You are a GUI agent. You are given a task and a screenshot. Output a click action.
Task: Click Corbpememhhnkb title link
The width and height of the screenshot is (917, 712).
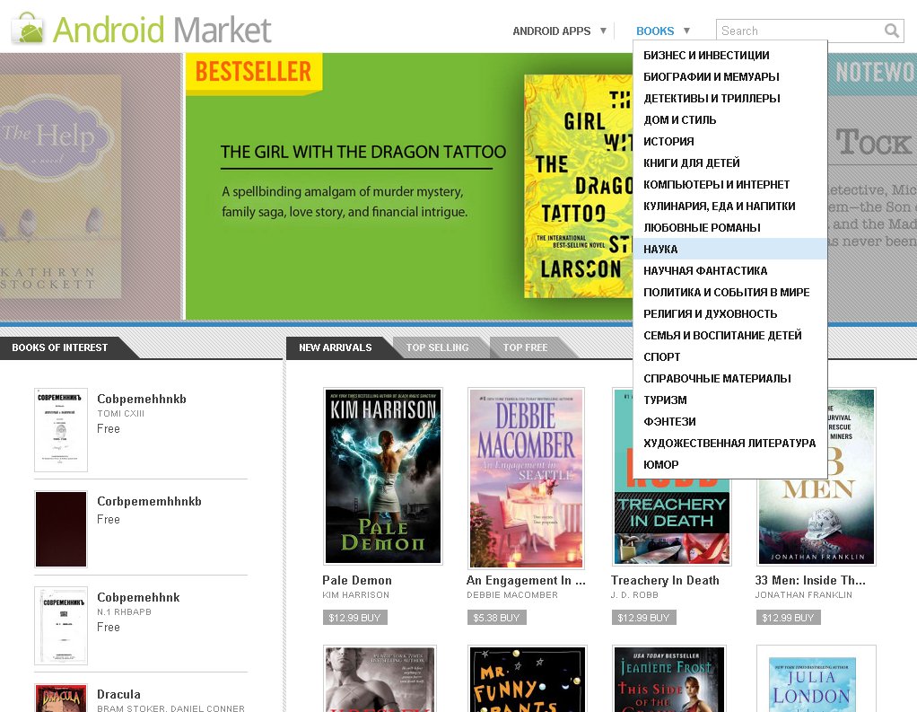point(149,501)
